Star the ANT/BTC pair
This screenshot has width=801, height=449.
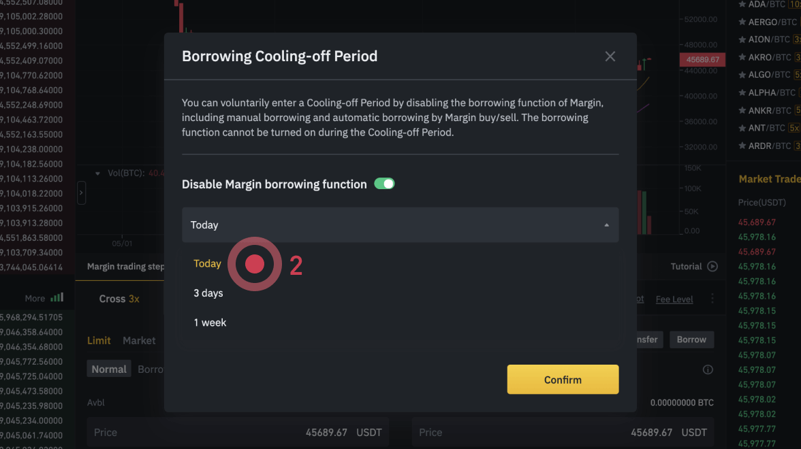742,128
